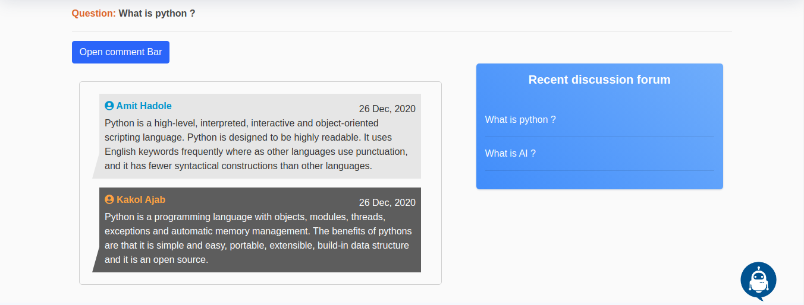The width and height of the screenshot is (804, 305).
Task: Click the date on Kakol Ajab's comment
Action: (x=387, y=202)
